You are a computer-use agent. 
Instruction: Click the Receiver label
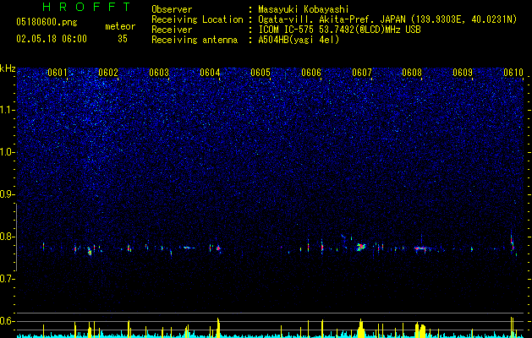pyautogui.click(x=172, y=30)
